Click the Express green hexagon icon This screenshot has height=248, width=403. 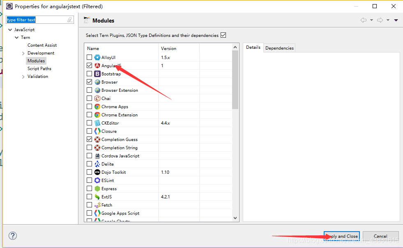click(97, 189)
